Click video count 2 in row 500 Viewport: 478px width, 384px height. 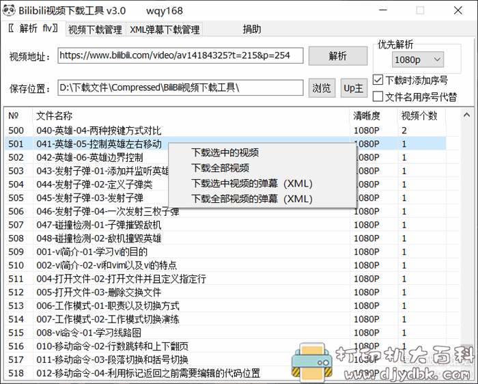404,131
